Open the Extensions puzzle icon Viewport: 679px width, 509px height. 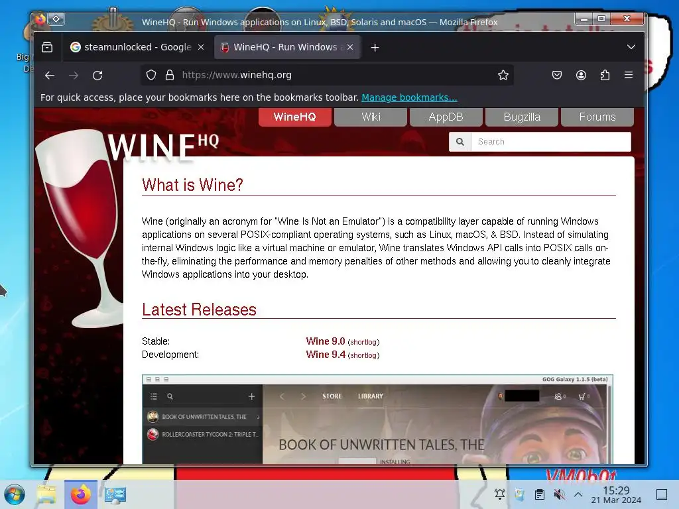click(605, 75)
